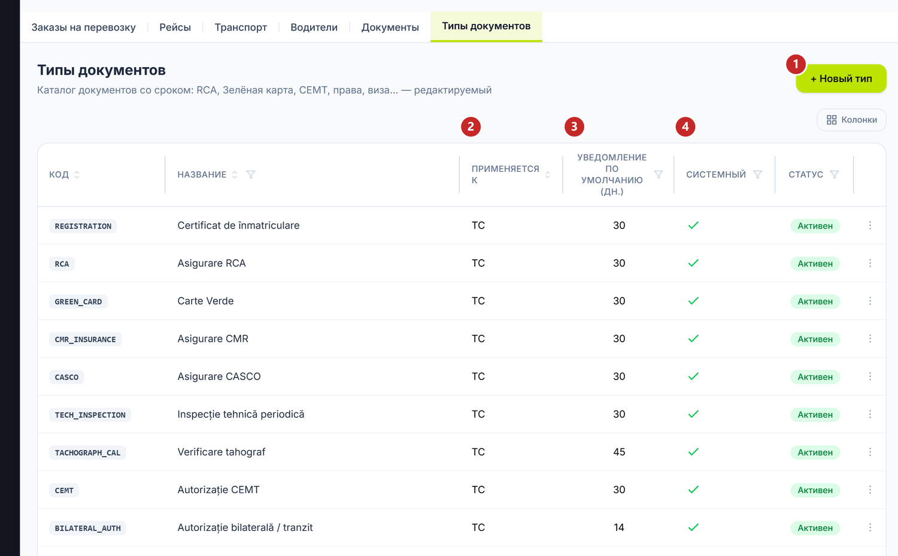Screen dimensions: 898x556
Task: Switch to the Заказы на перевозку tab
Action: point(83,28)
